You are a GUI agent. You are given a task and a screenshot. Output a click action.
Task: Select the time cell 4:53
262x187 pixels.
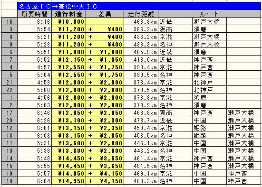point(35,82)
